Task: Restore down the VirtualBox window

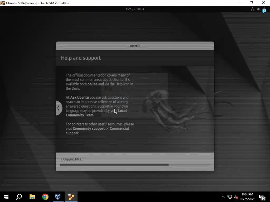Action: (251, 3)
